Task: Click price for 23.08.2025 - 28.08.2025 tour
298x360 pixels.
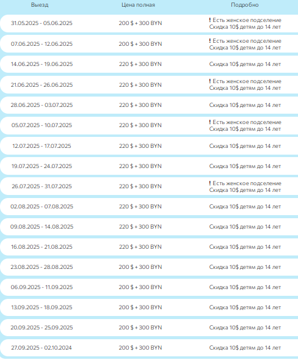Action: pos(140,267)
